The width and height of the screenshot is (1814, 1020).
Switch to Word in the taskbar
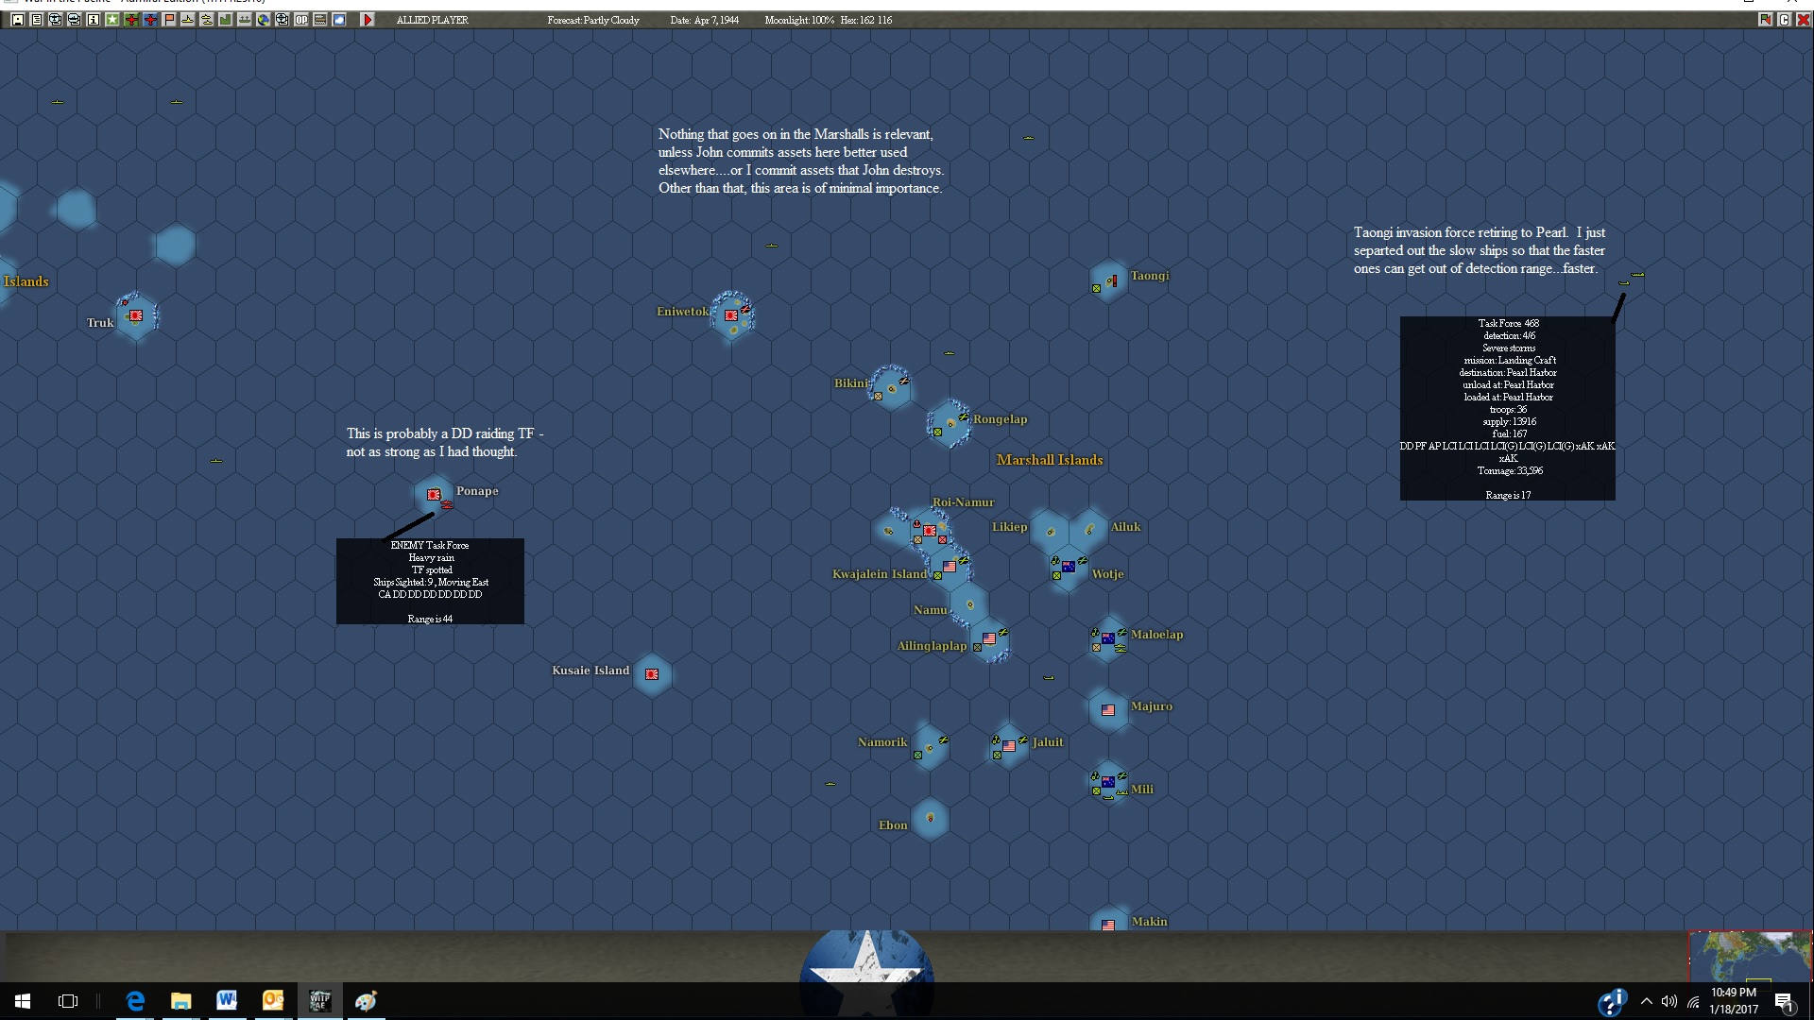coord(227,1001)
